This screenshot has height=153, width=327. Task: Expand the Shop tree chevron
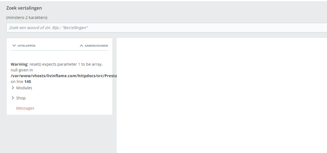pyautogui.click(x=13, y=98)
